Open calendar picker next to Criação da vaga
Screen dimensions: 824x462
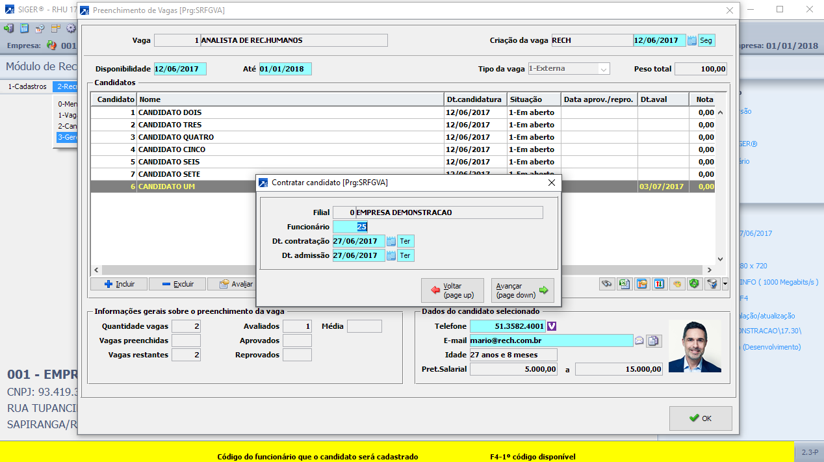pos(691,40)
